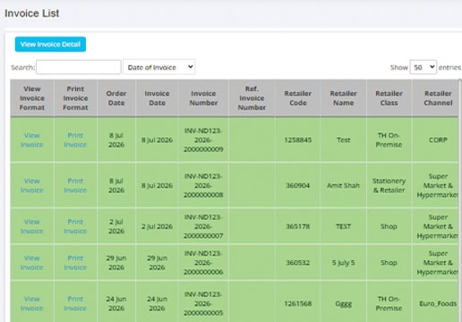Select invoice number INV-ND123-2026-200000006 cell
462x322 pixels.
pyautogui.click(x=203, y=263)
